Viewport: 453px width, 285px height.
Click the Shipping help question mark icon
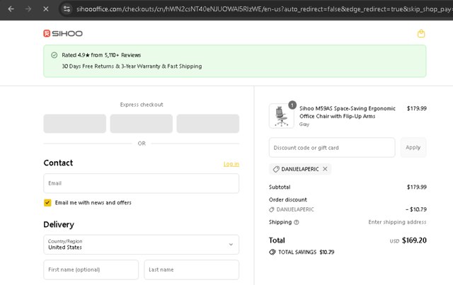(x=297, y=222)
